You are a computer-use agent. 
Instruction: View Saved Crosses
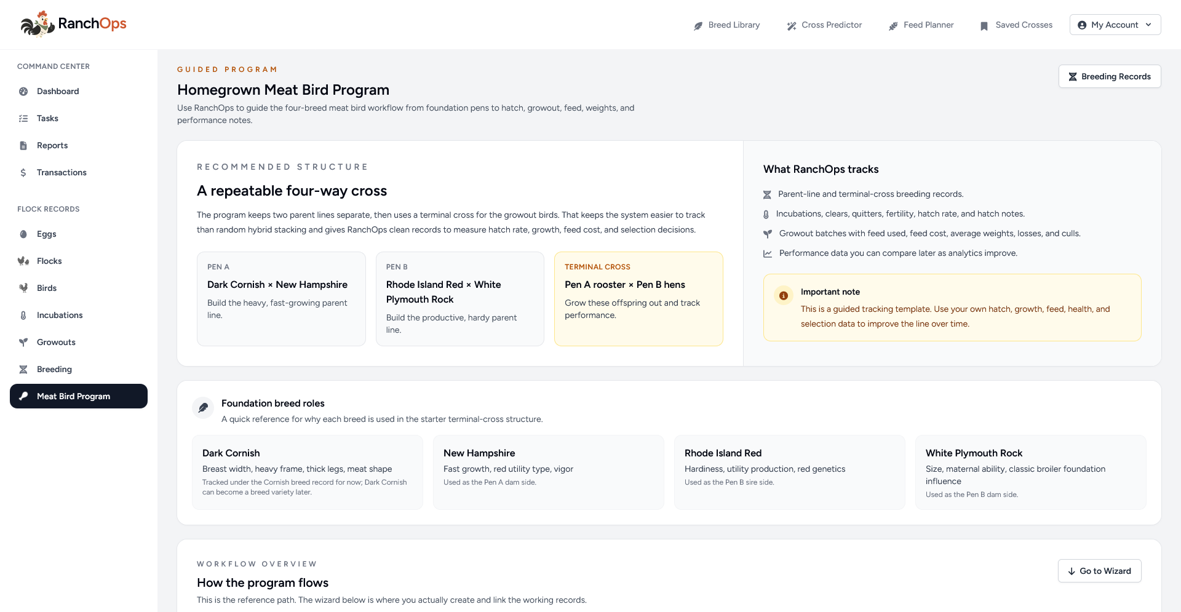(x=1016, y=25)
